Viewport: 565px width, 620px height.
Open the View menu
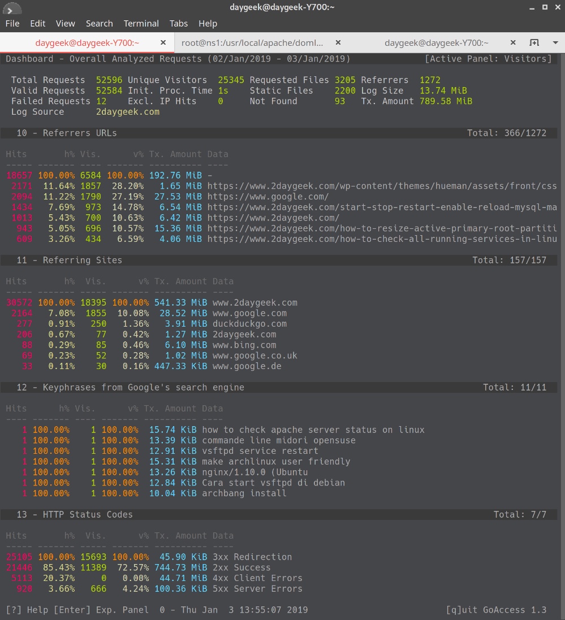point(65,24)
